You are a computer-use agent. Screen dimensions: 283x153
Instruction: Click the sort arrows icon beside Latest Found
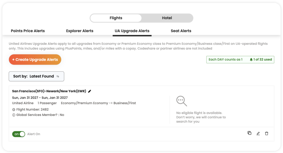coord(58,76)
